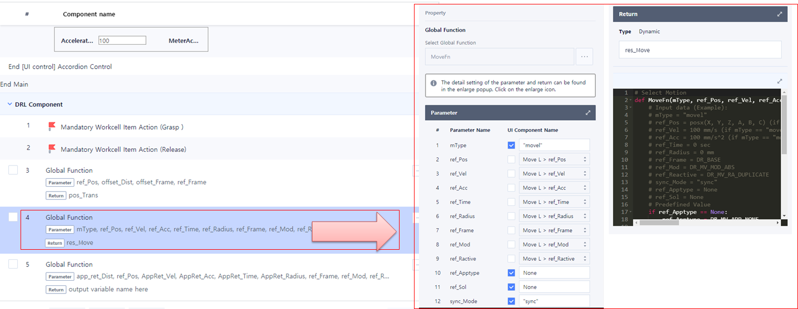Click the enlarge icon on Parameter header
This screenshot has width=798, height=309.
[x=588, y=113]
